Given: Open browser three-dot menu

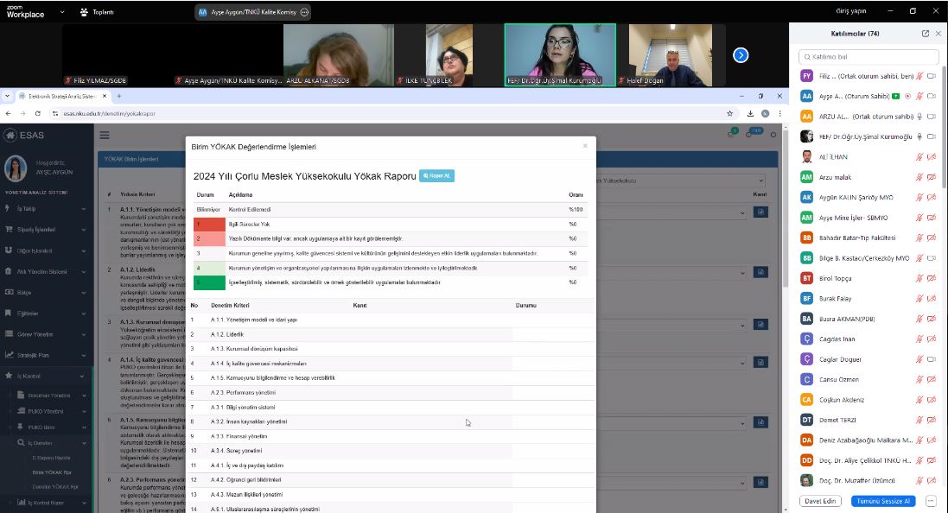Looking at the screenshot, I should click(x=780, y=114).
